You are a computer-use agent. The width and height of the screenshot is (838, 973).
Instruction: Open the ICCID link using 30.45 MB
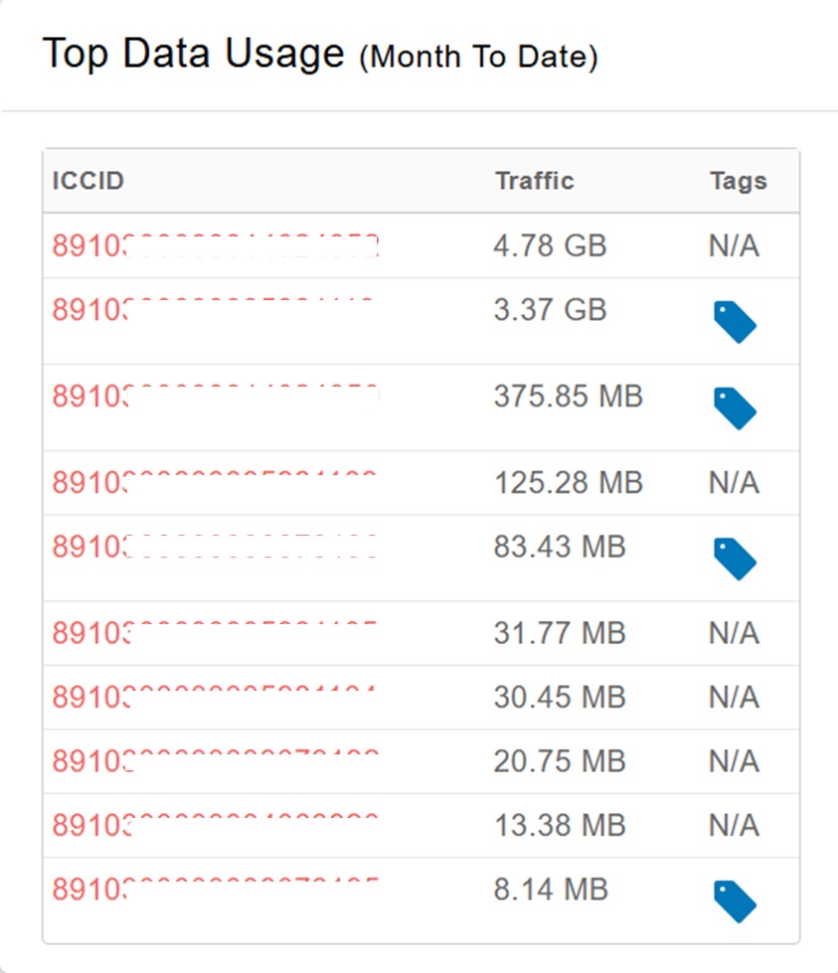click(215, 698)
